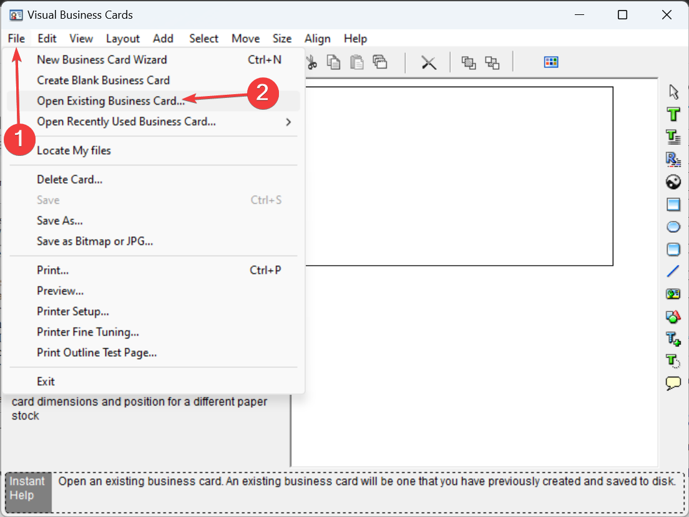Select the ellipse shape tool
Screen dimensions: 689x517
673,226
